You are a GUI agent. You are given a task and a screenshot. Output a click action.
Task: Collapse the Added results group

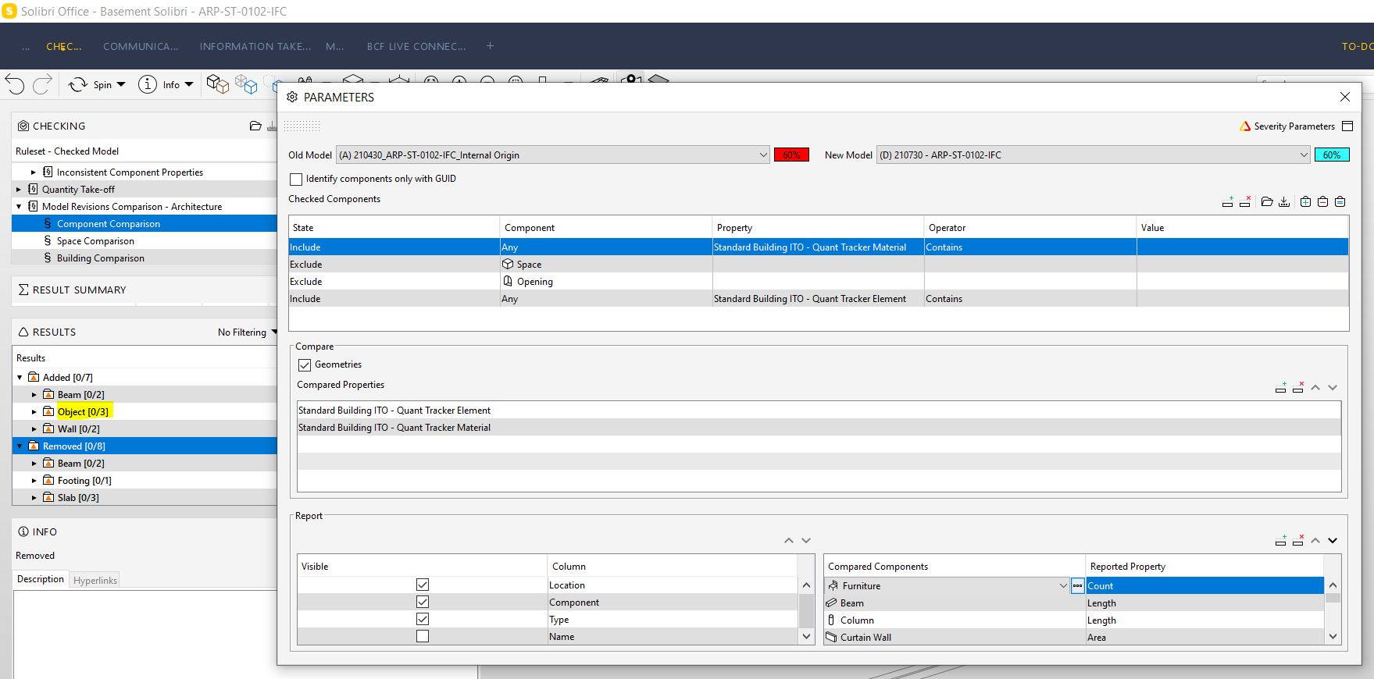tap(20, 378)
